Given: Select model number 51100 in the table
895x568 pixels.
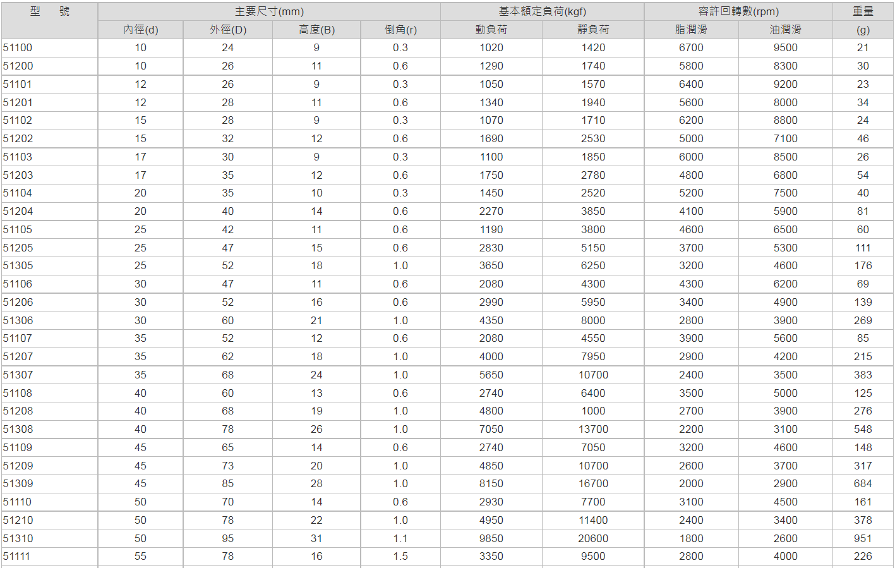Looking at the screenshot, I should (x=18, y=47).
